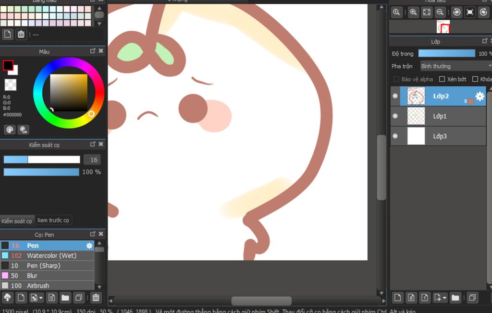The height and width of the screenshot is (313, 492).
Task: Click brush list scroll-down arrow
Action: (x=99, y=287)
